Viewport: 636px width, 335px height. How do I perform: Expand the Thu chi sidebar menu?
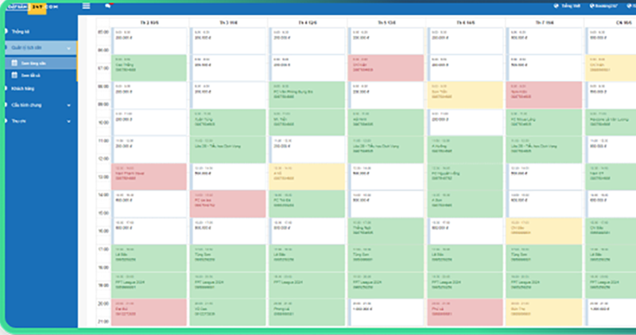[69, 121]
